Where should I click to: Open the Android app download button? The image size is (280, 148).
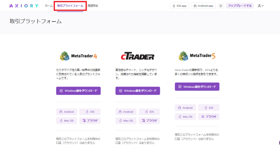[x=203, y=6]
